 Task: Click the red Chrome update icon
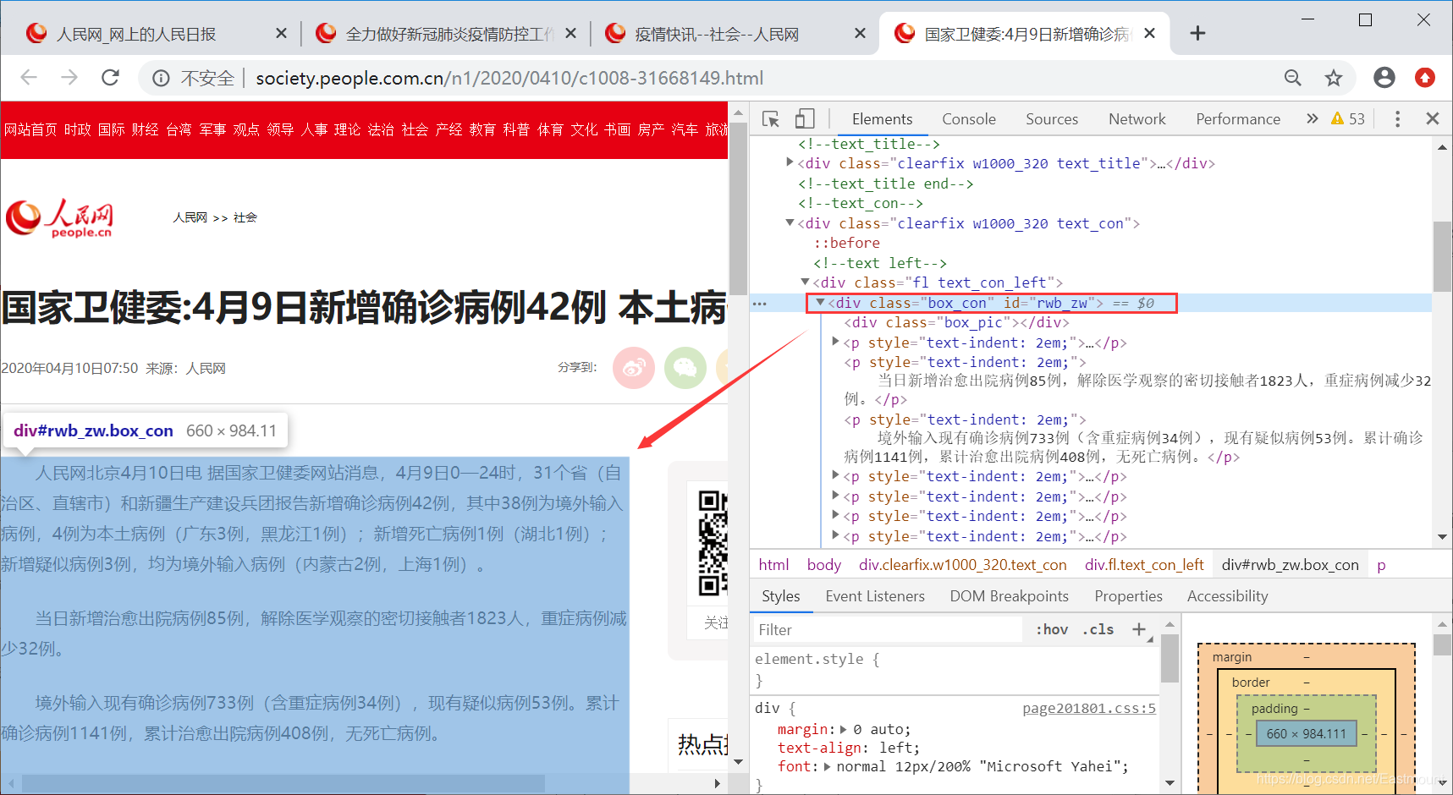coord(1425,78)
